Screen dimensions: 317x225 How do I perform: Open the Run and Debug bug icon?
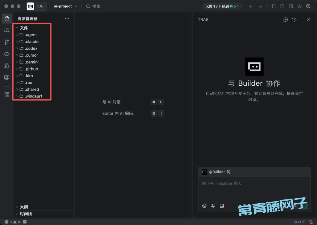point(7,66)
